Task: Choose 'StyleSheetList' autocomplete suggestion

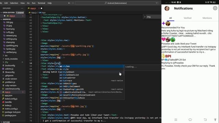Action: 92,75
